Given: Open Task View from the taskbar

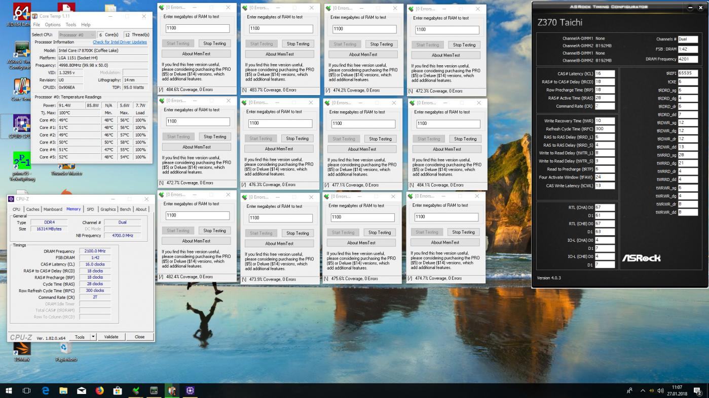Looking at the screenshot, I should (27, 390).
